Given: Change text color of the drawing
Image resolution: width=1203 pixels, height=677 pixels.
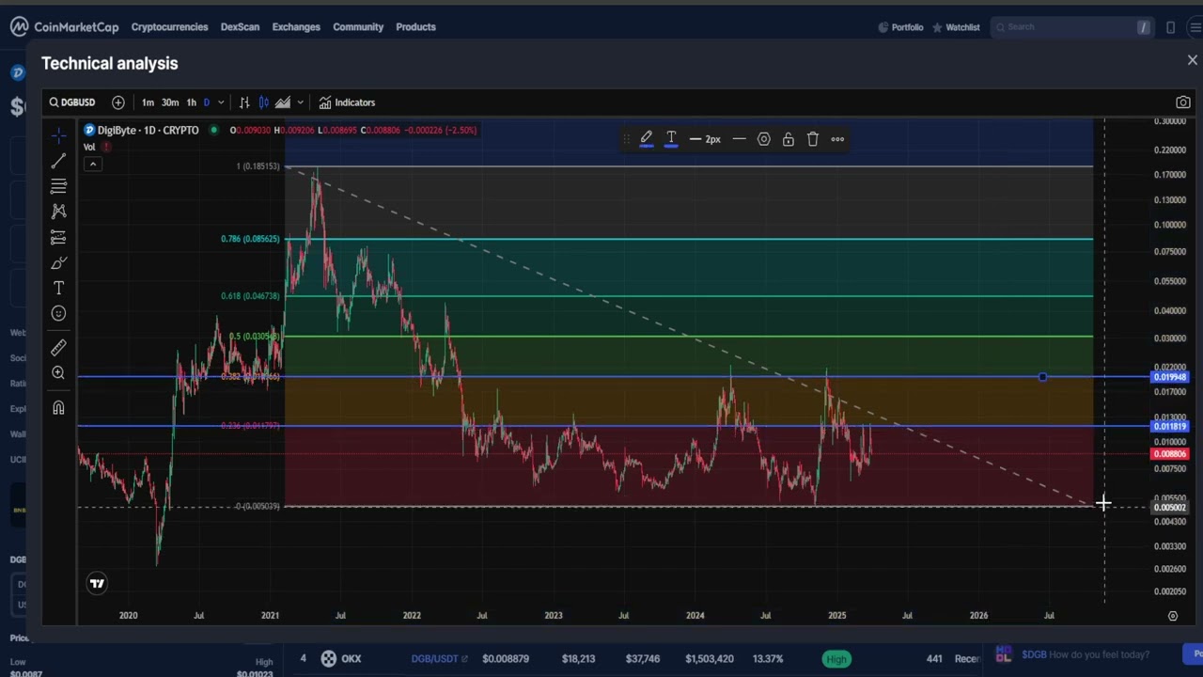Looking at the screenshot, I should 671,139.
